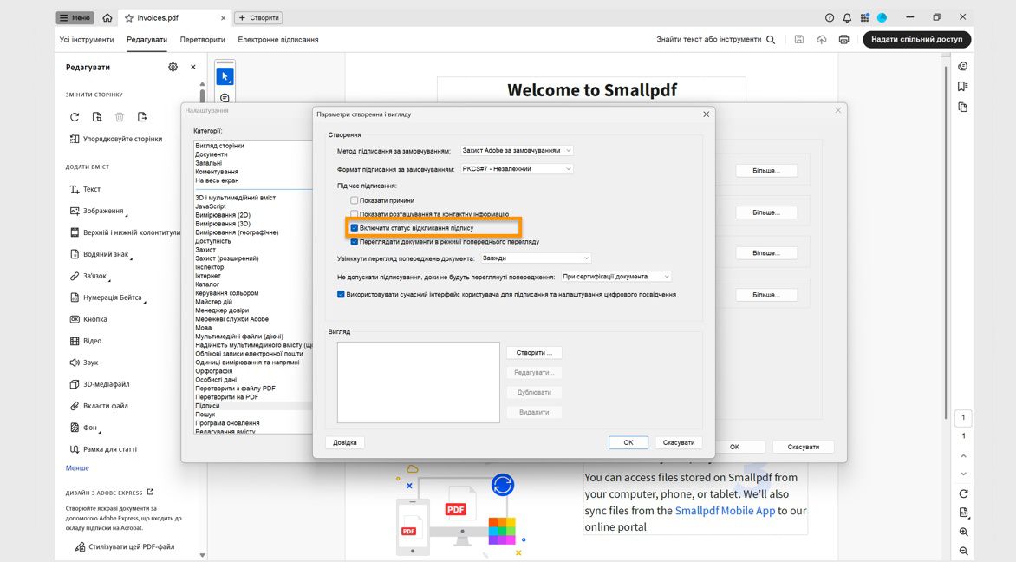Click Скасувати in Параметри створення dialog
The width and height of the screenshot is (1016, 562).
point(679,442)
